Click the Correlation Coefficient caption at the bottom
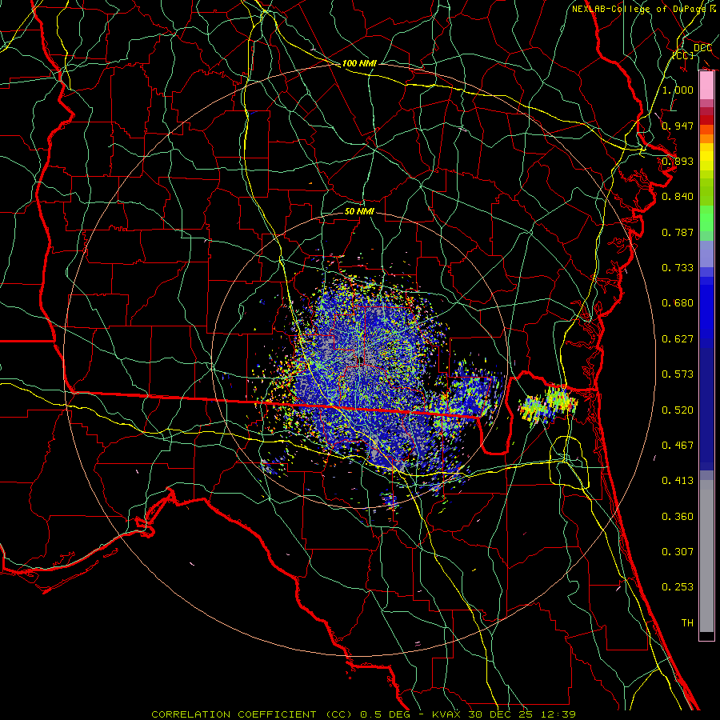 tap(363, 714)
